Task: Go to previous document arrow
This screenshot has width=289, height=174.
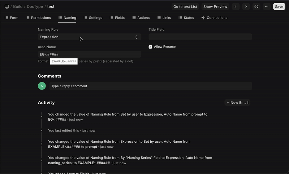Action: tap(236, 6)
